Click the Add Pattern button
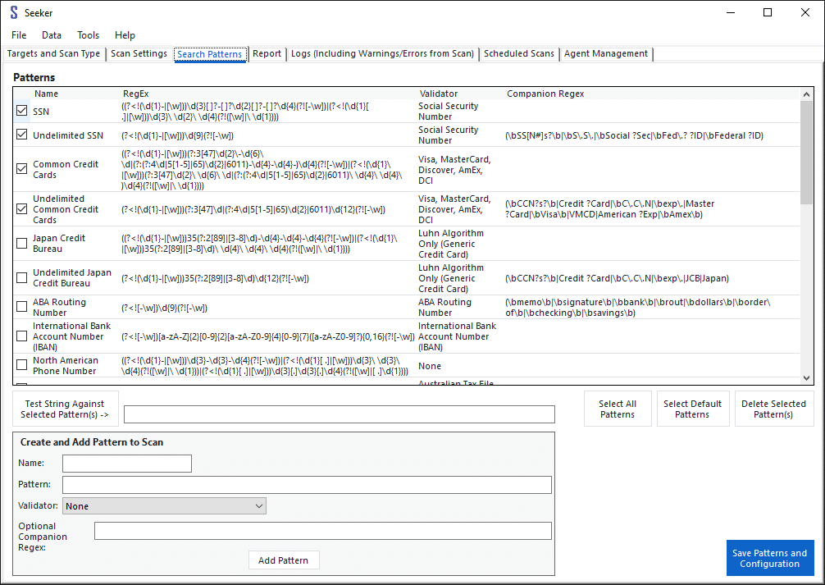The height and width of the screenshot is (585, 825). click(284, 560)
